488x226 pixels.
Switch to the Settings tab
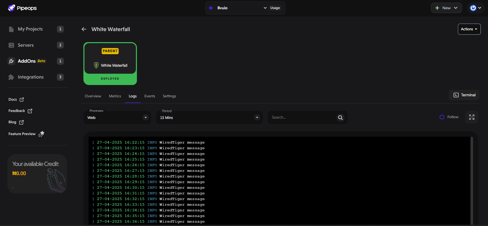(169, 96)
